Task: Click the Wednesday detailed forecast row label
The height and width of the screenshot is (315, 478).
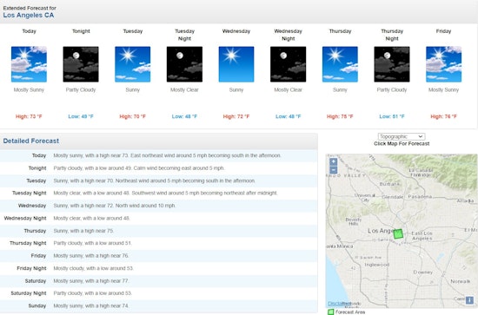Action: (32, 206)
